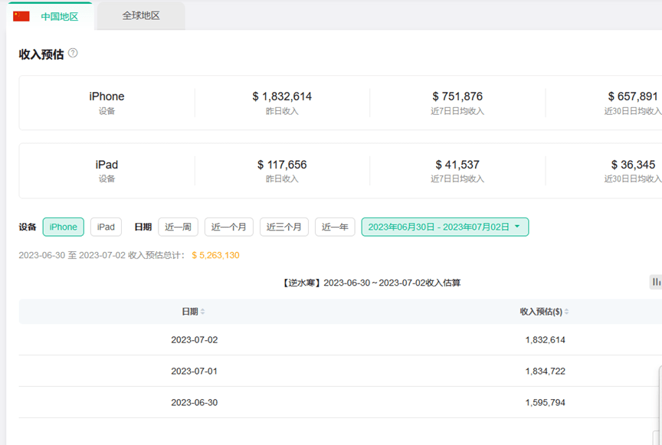
Task: Click the iPad $ 36,345 thirty-day average
Action: click(633, 165)
